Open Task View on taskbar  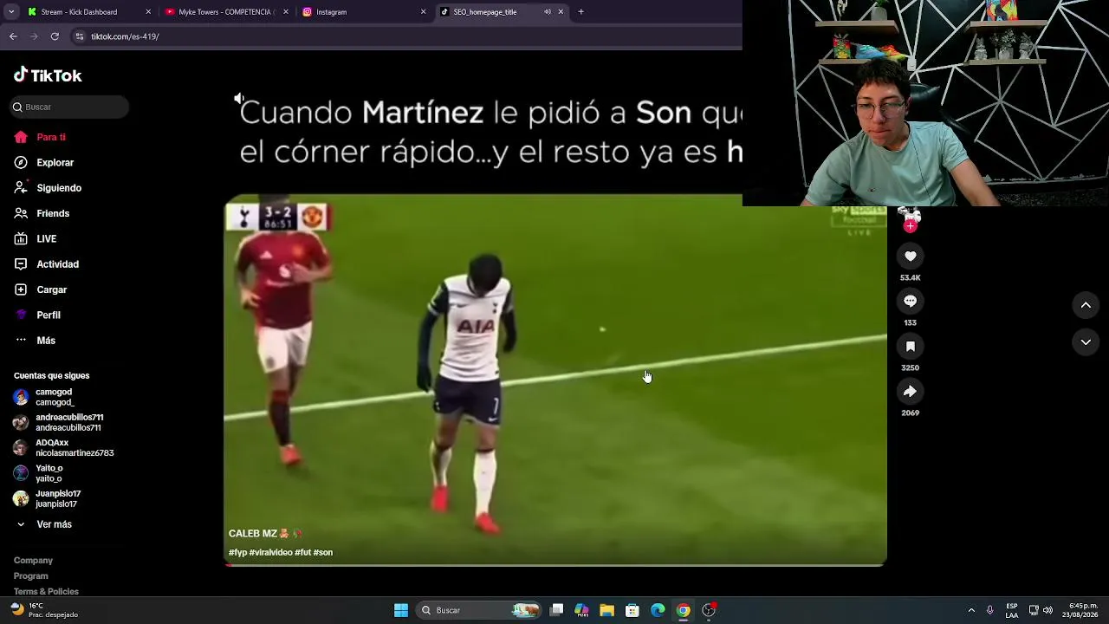(x=557, y=610)
